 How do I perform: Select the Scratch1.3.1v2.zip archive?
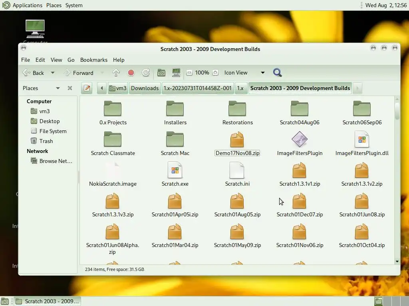362,175
